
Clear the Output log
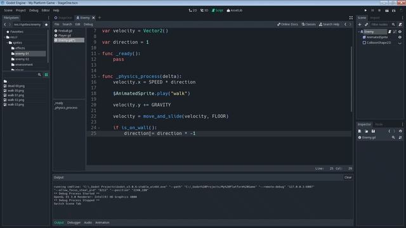pos(348,177)
